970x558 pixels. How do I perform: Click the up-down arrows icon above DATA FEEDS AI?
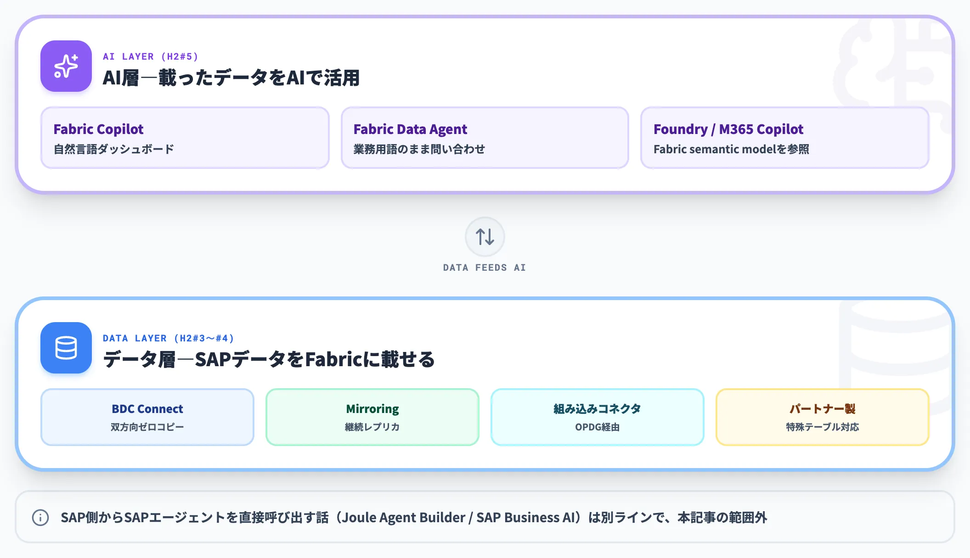point(485,237)
